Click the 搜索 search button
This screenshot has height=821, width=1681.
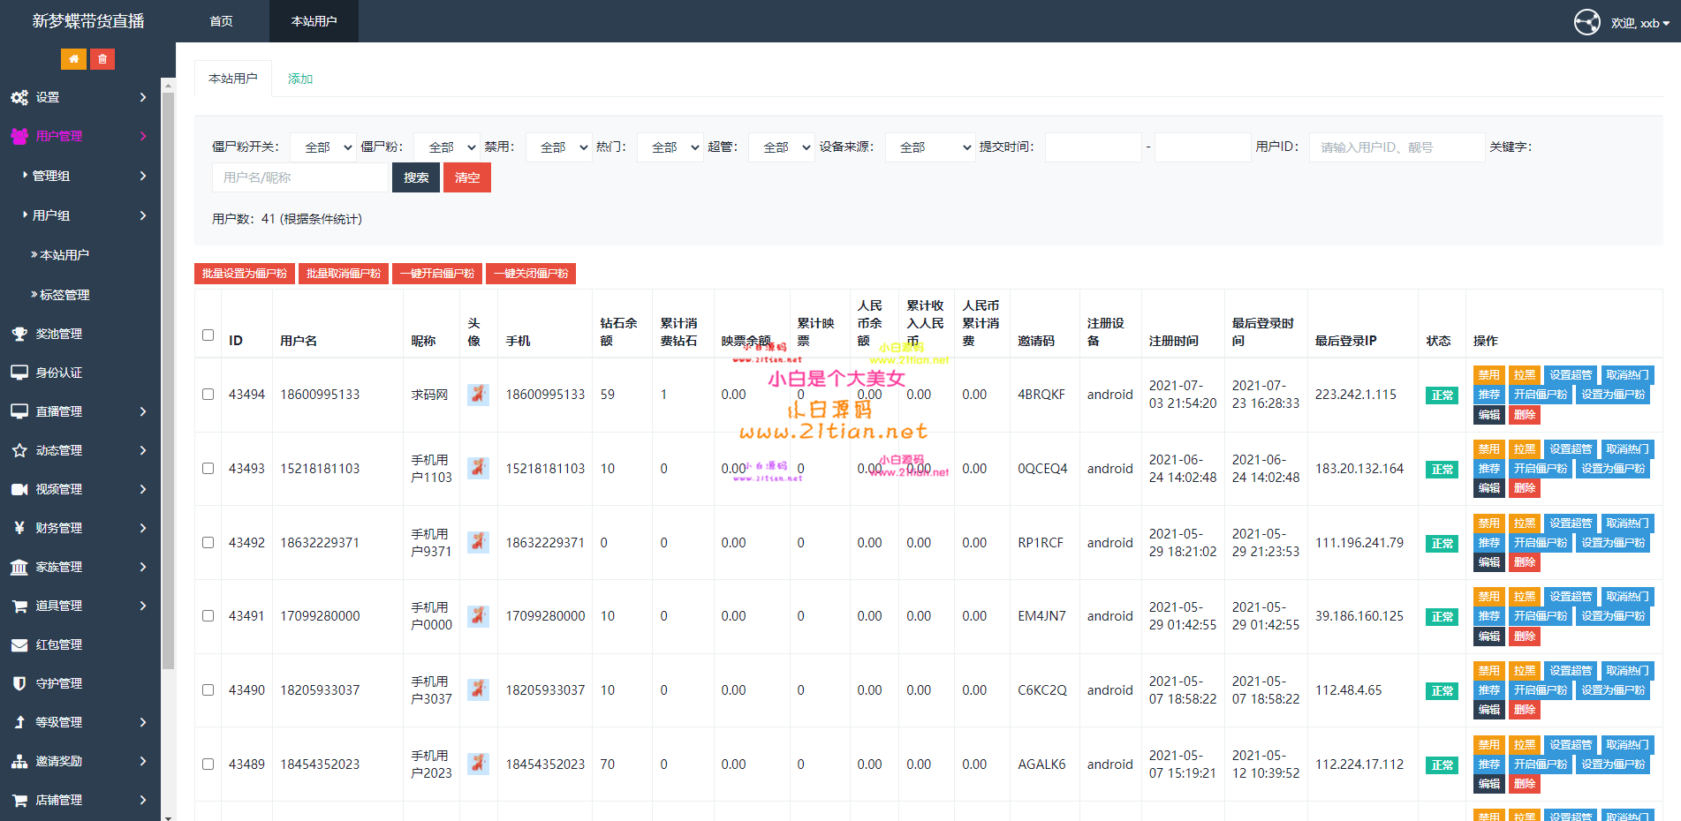tap(416, 177)
